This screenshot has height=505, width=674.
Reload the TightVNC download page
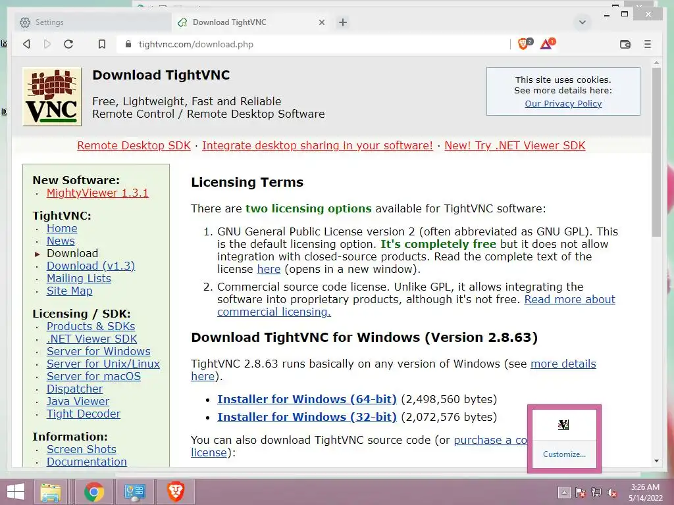pyautogui.click(x=68, y=44)
